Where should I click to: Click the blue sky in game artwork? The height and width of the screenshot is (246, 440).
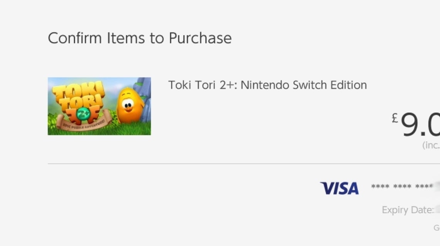pos(112,83)
